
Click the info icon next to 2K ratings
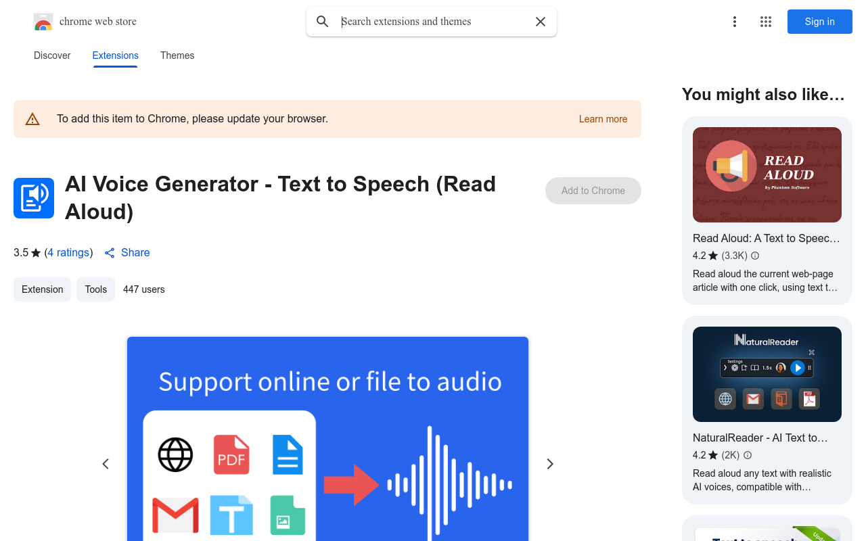pyautogui.click(x=748, y=455)
